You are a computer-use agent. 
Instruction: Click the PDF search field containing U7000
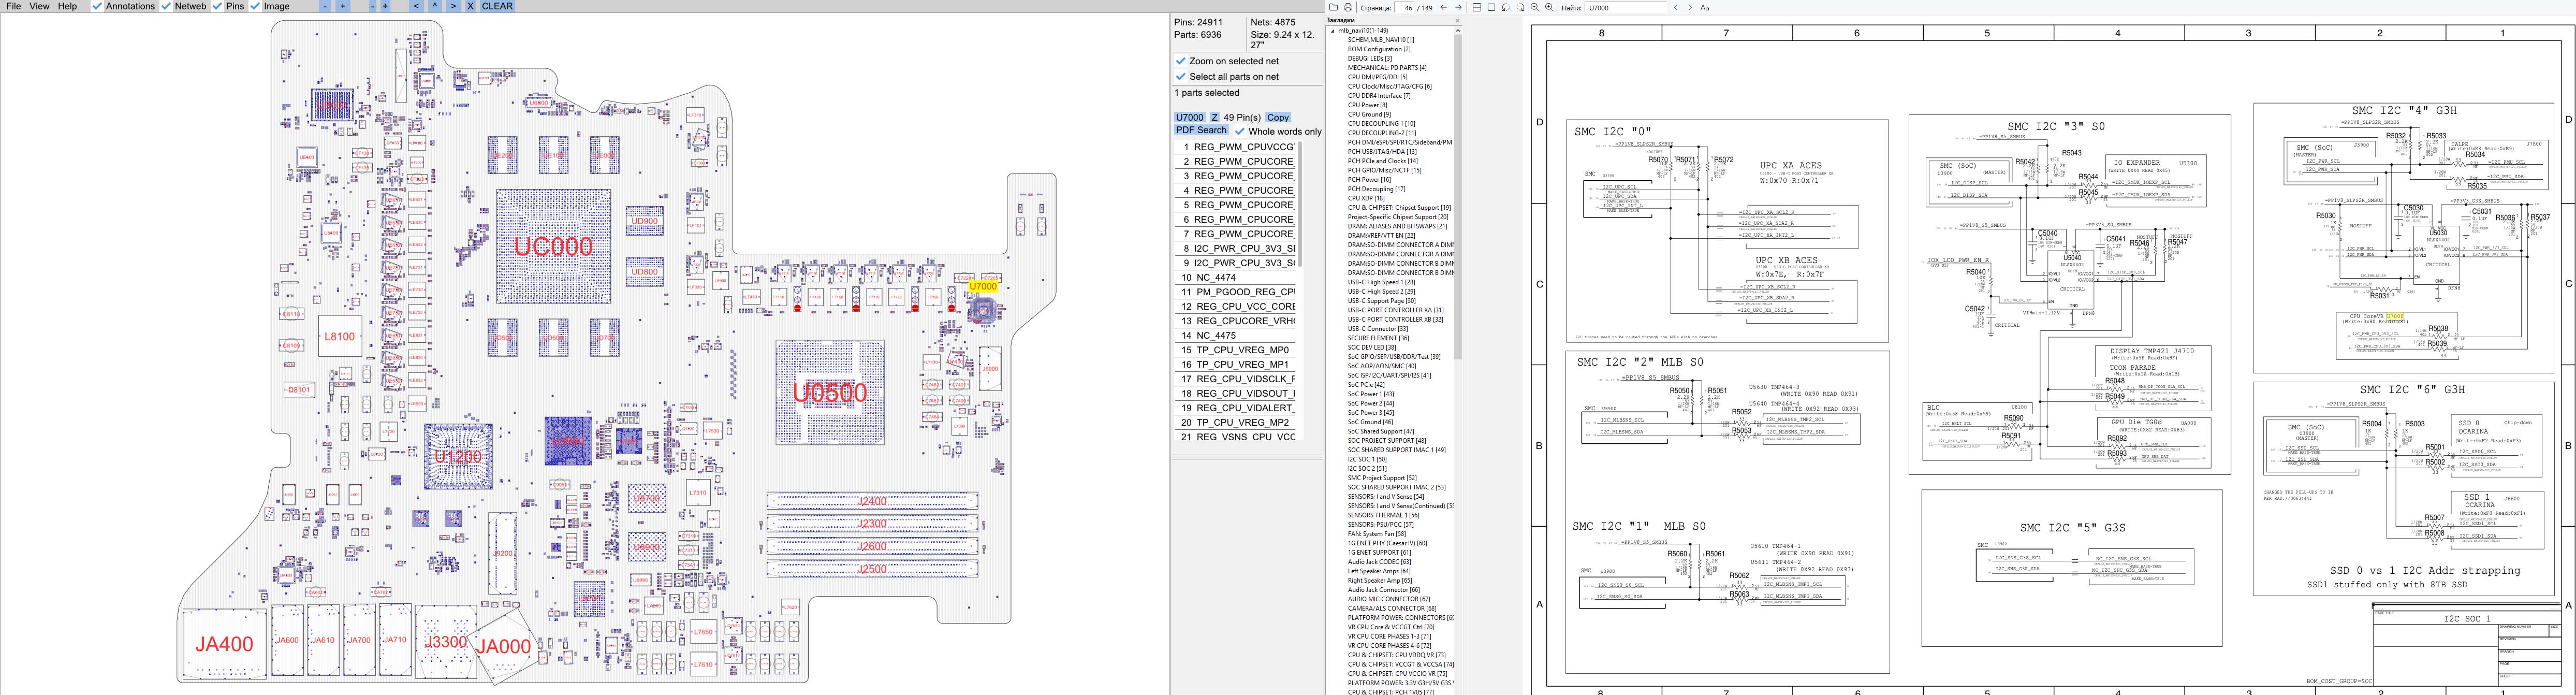coord(1627,7)
